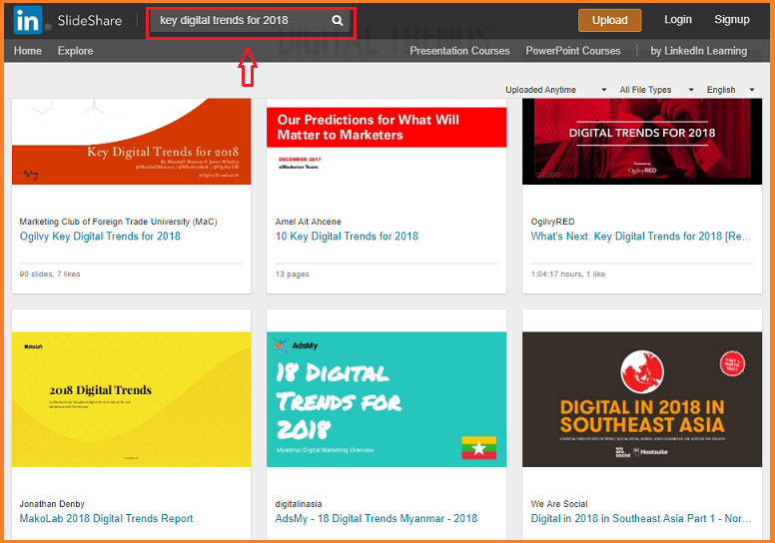Viewport: 775px width, 543px height.
Task: Open Presentation Courses menu item
Action: [x=459, y=51]
